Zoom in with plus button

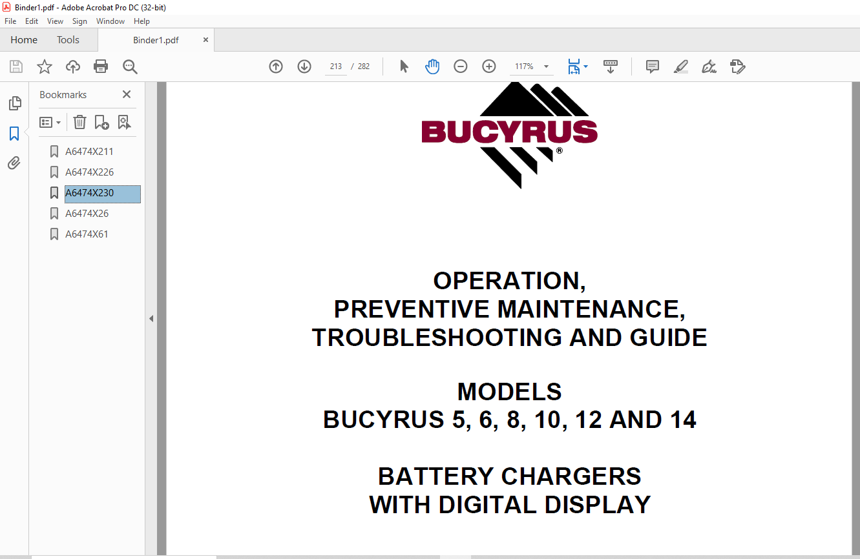coord(489,66)
